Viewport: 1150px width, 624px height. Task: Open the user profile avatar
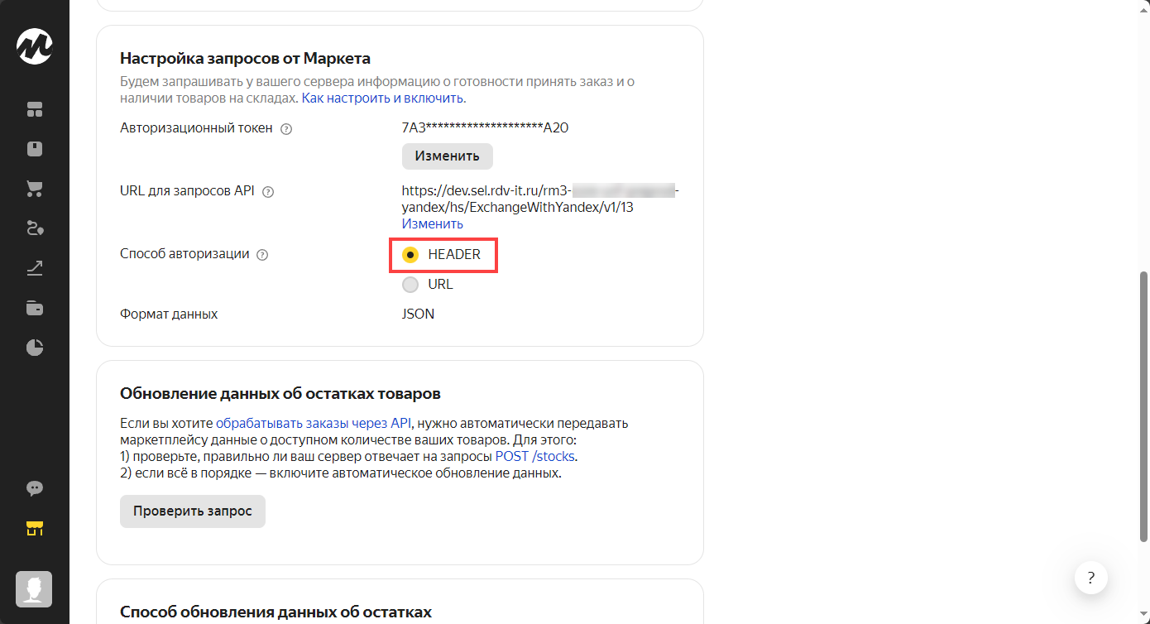coord(35,588)
